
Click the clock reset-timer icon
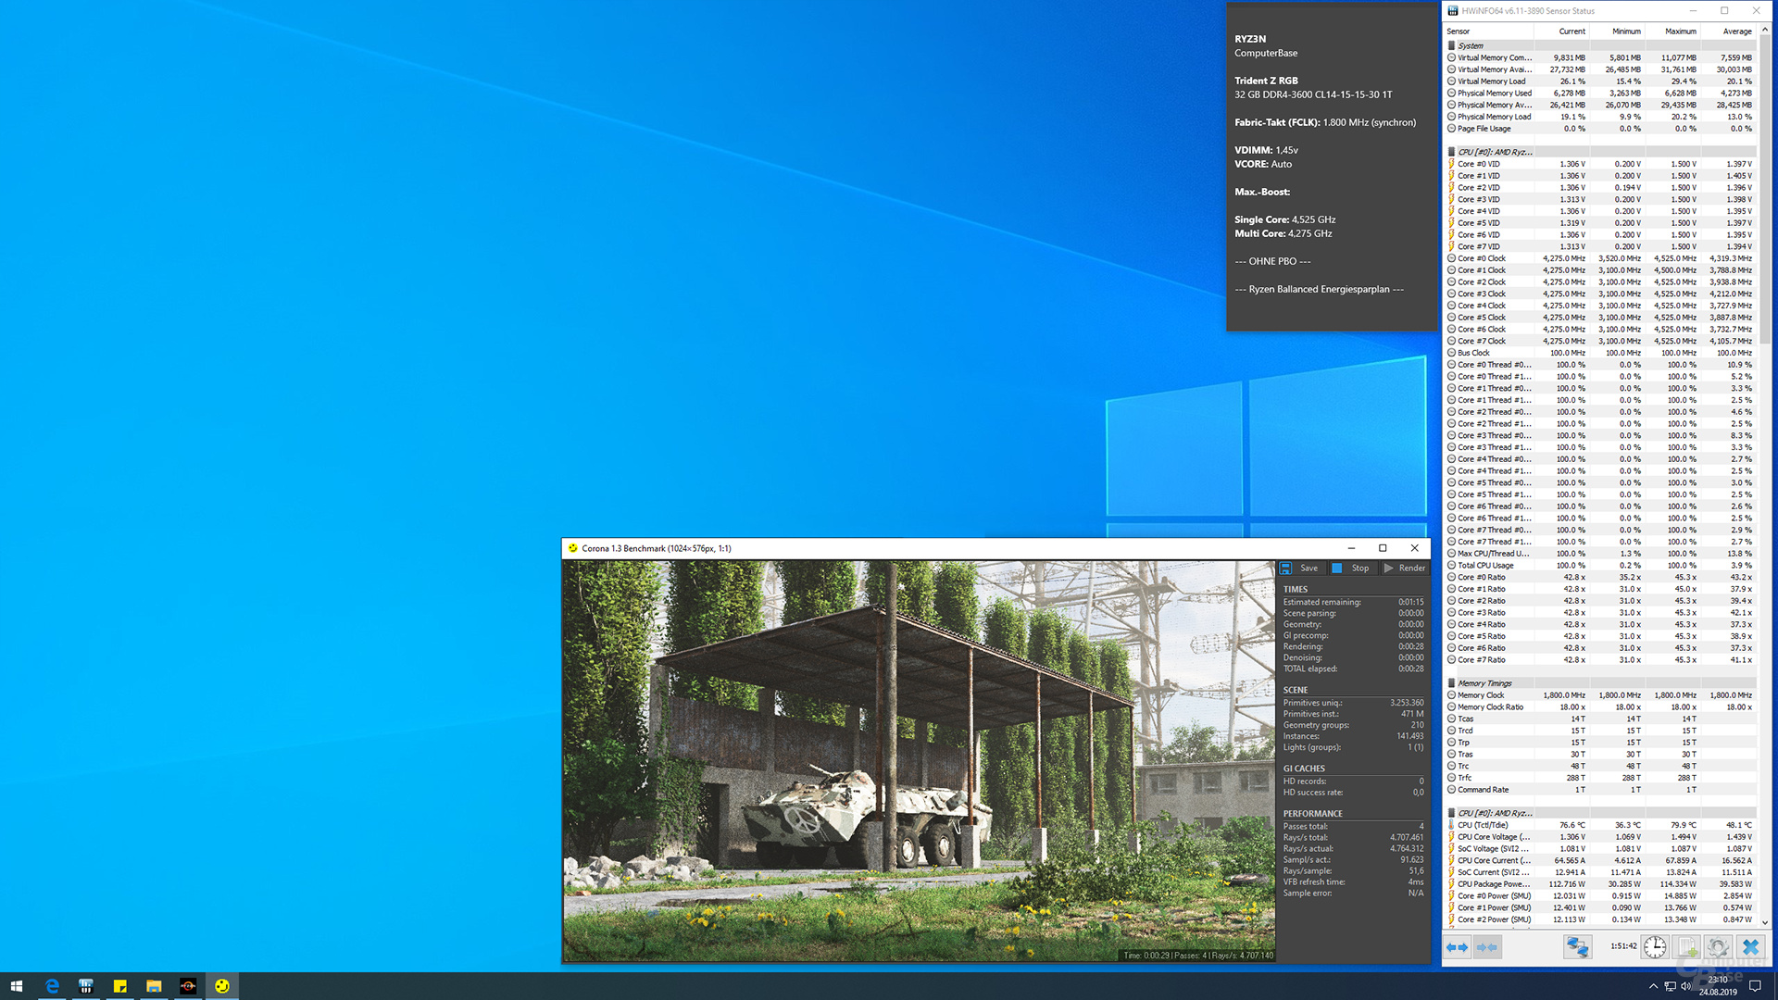[x=1655, y=947]
